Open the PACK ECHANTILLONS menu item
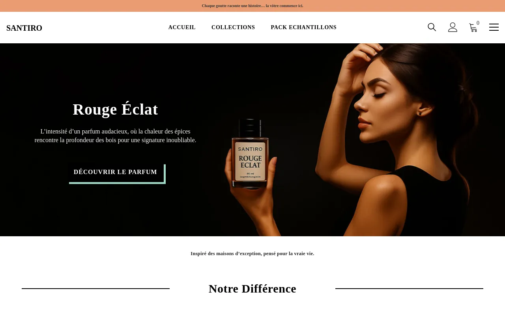505x315 pixels. point(304,28)
